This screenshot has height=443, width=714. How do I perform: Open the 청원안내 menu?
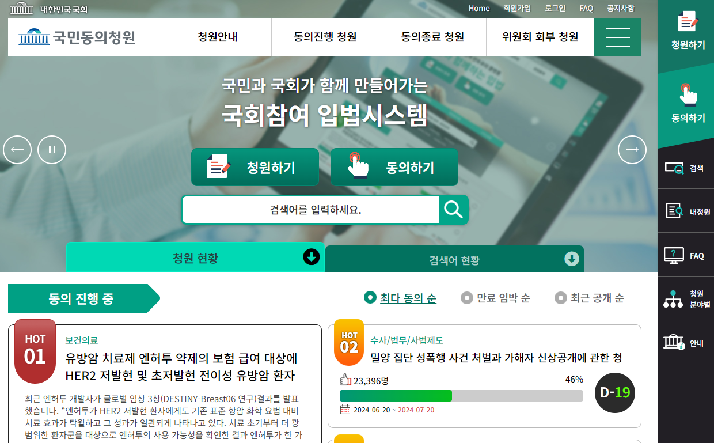(218, 37)
